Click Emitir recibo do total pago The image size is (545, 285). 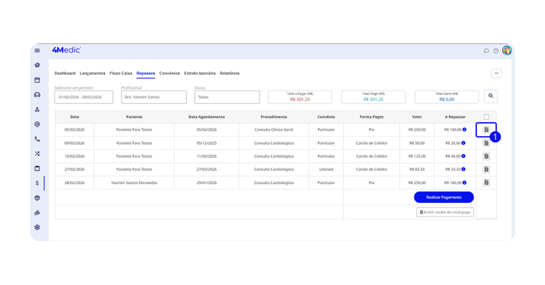tap(445, 212)
